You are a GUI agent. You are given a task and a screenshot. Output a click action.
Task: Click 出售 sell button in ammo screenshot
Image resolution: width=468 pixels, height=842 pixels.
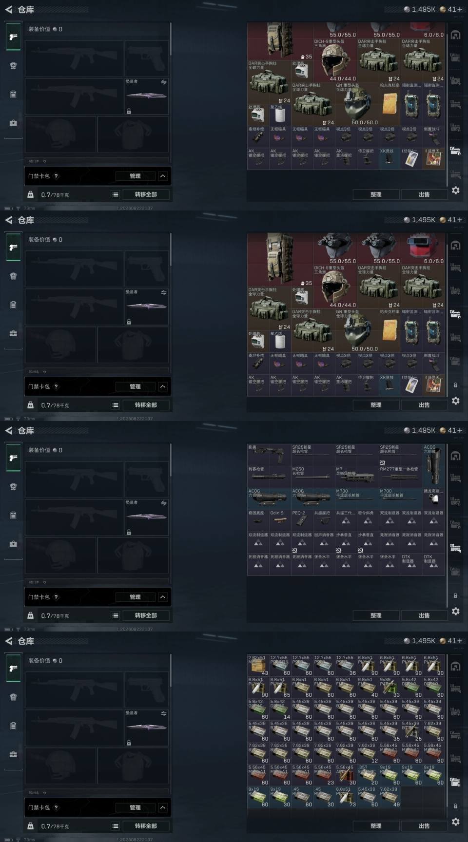pyautogui.click(x=424, y=826)
